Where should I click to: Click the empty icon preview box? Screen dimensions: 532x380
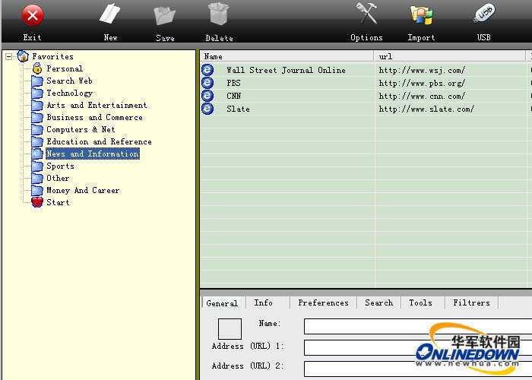click(230, 328)
